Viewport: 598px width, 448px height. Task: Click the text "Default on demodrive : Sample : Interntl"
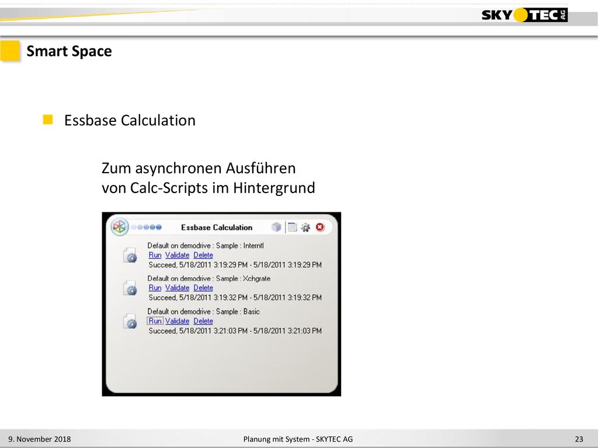click(206, 246)
